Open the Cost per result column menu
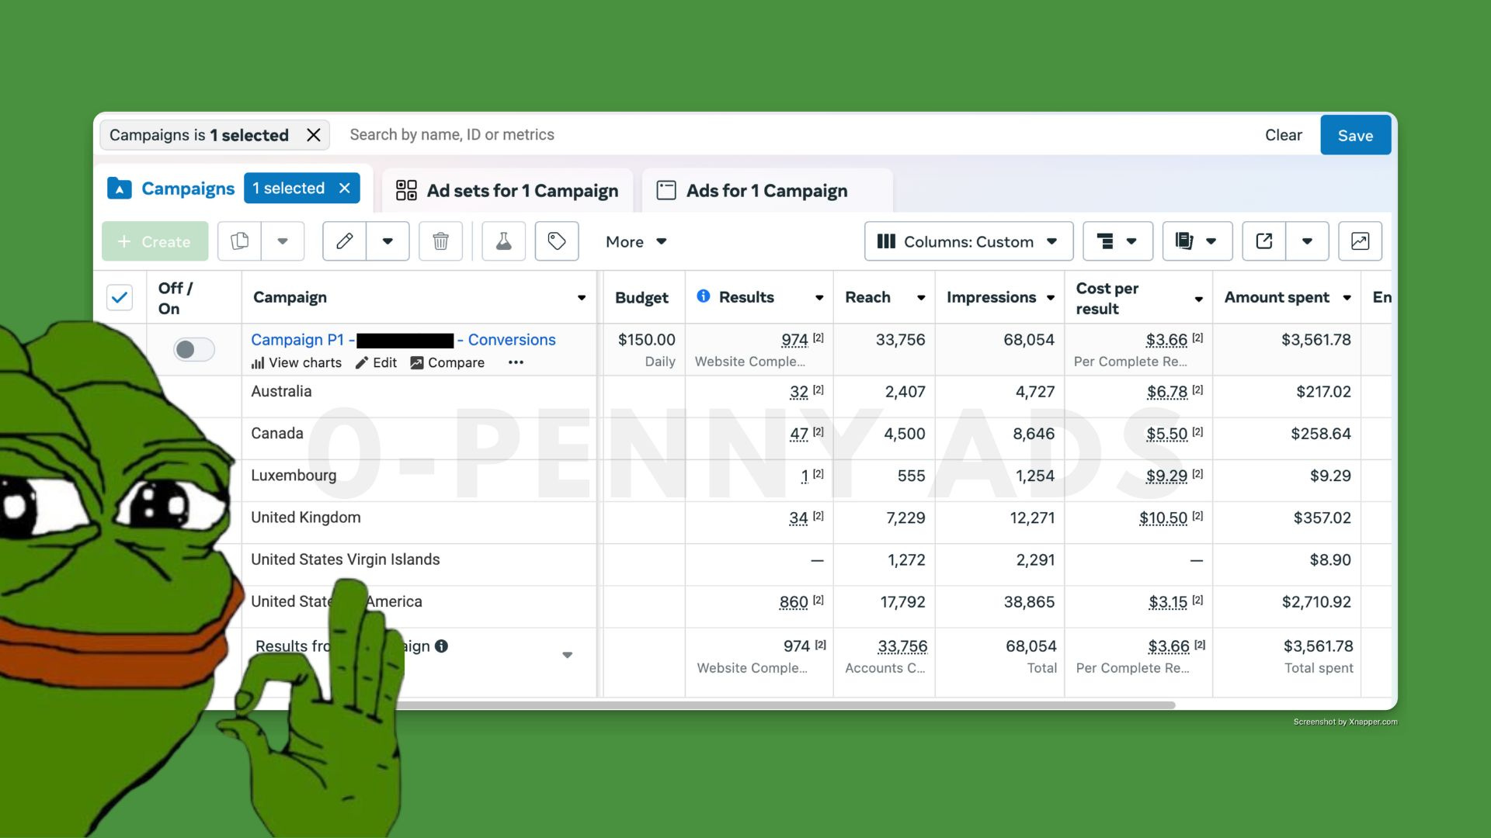This screenshot has height=838, width=1491. [1199, 299]
